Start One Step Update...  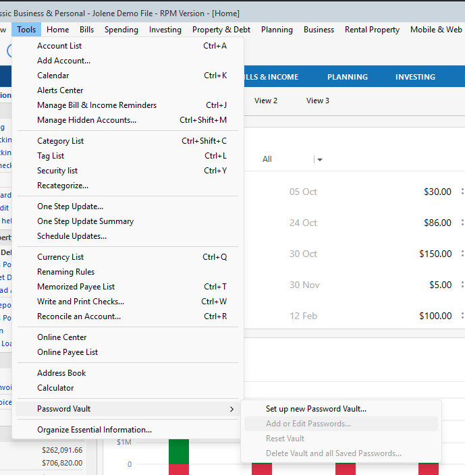point(128,206)
